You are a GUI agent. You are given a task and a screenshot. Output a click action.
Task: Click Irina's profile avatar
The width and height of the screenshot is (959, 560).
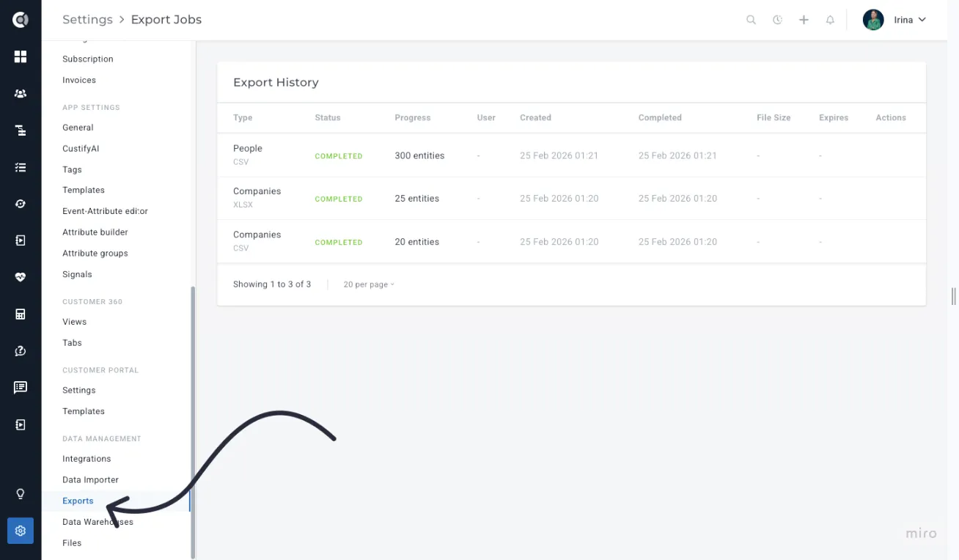pos(873,20)
